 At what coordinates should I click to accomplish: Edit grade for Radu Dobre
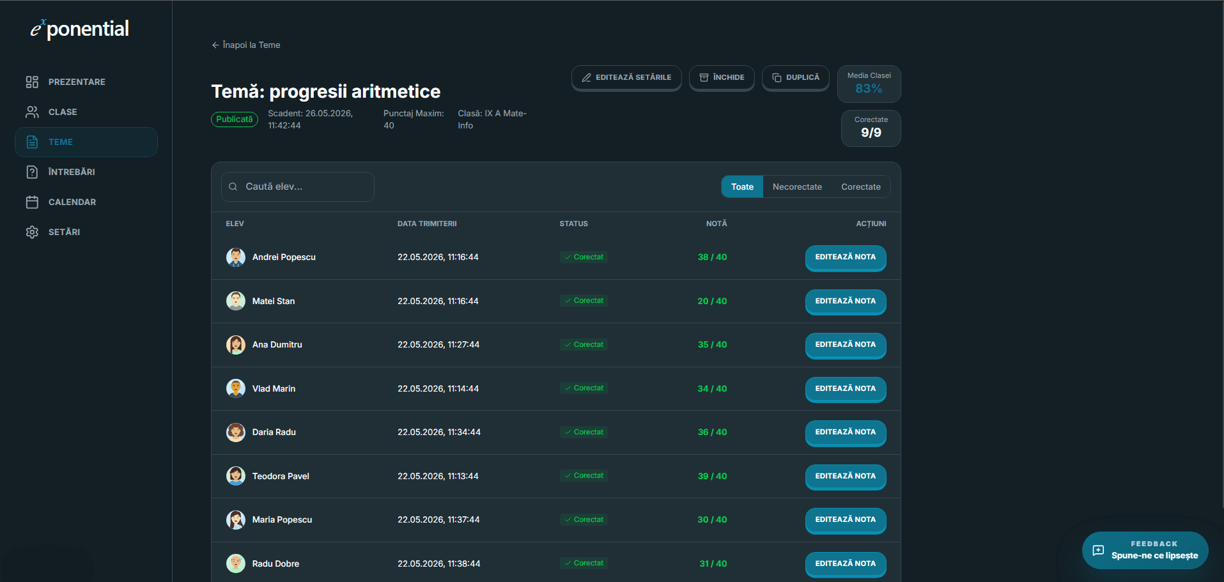[845, 564]
